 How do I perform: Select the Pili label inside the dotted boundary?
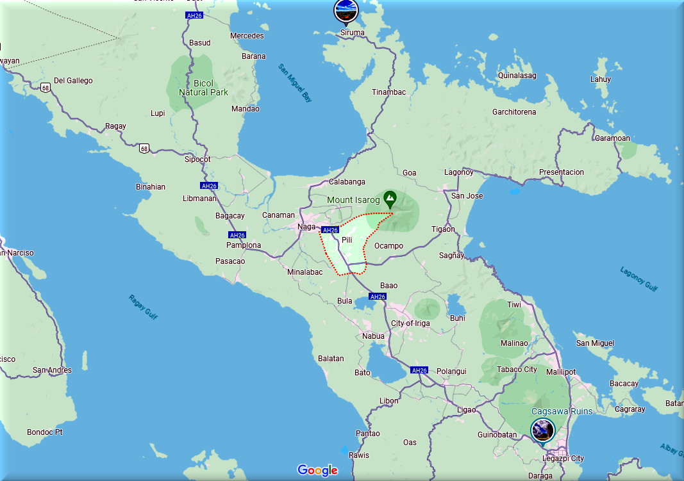point(347,240)
